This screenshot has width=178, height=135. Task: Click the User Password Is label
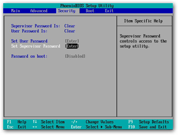pyautogui.click(x=29, y=31)
